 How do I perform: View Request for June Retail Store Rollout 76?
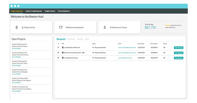[179, 48]
